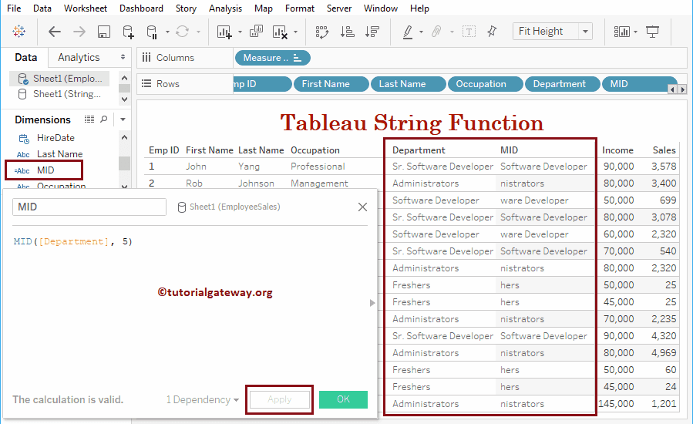Click the Undo back arrow
This screenshot has width=693, height=424.
(x=55, y=32)
